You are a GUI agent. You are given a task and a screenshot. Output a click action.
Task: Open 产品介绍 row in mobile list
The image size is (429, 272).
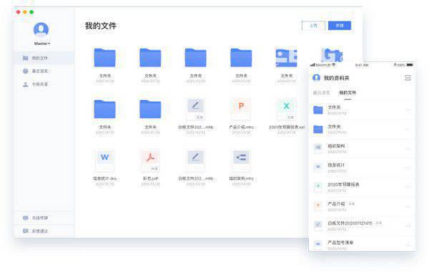362,206
